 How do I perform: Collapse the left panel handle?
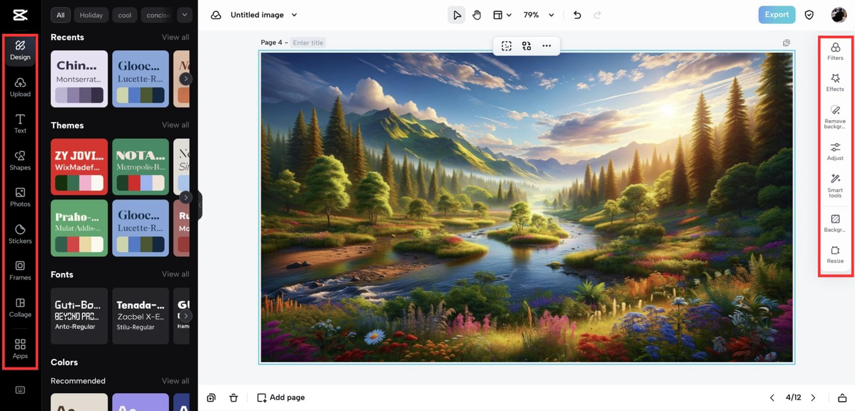point(199,205)
